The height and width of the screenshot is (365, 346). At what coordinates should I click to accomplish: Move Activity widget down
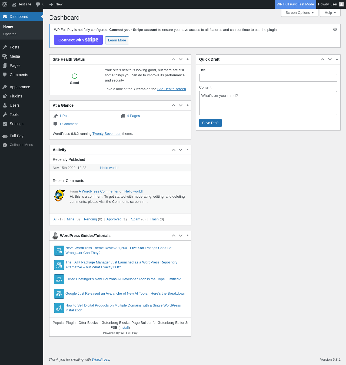(181, 150)
